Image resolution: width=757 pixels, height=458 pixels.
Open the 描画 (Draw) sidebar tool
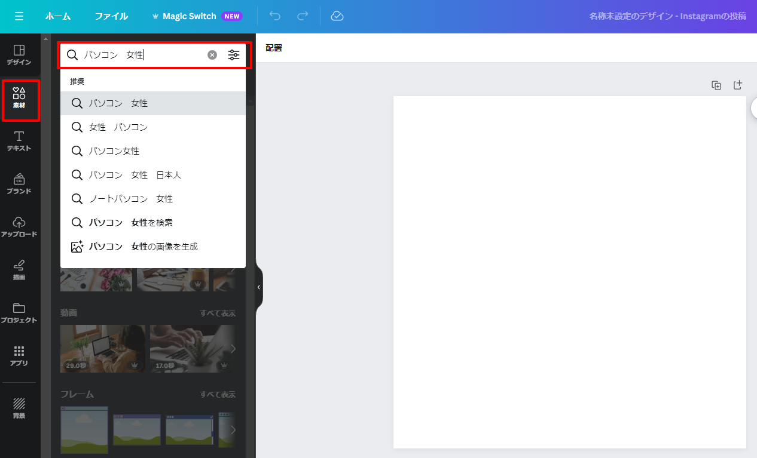click(19, 270)
